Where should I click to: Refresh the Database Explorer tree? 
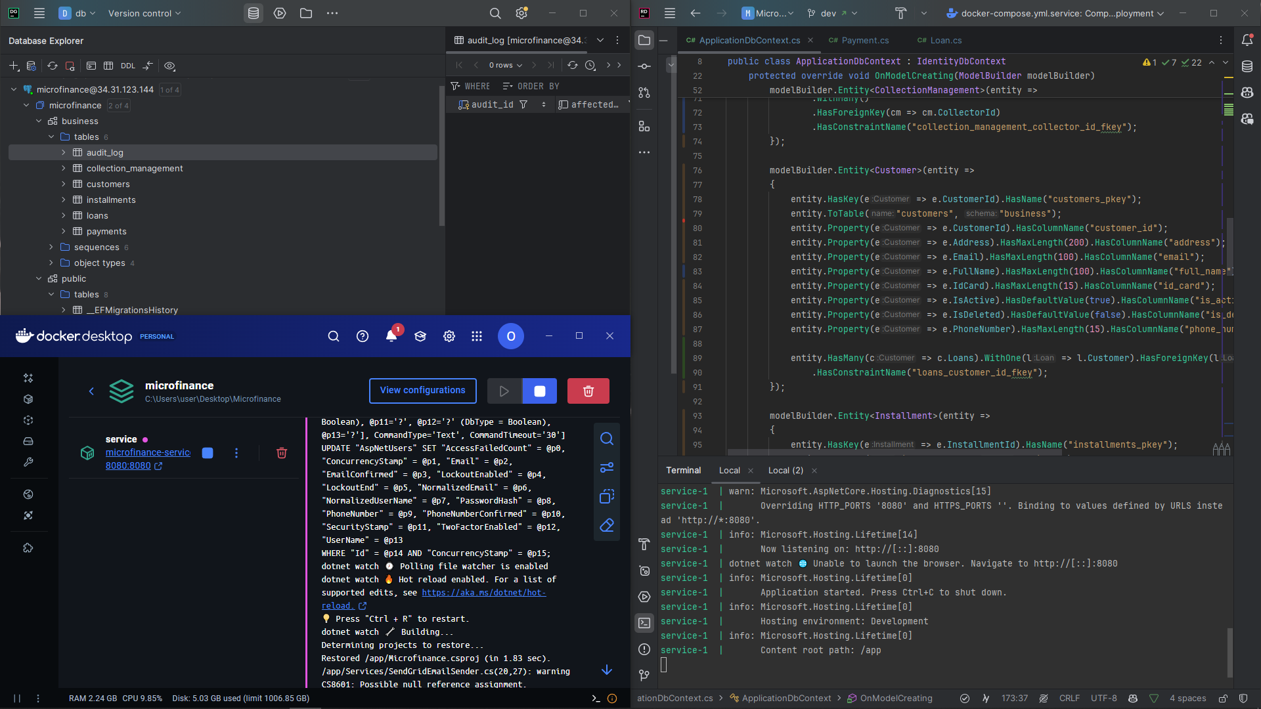[x=53, y=66]
